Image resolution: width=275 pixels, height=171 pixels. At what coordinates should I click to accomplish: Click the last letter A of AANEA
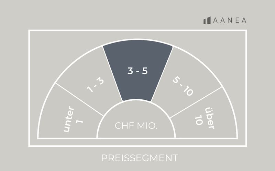[x=244, y=21]
